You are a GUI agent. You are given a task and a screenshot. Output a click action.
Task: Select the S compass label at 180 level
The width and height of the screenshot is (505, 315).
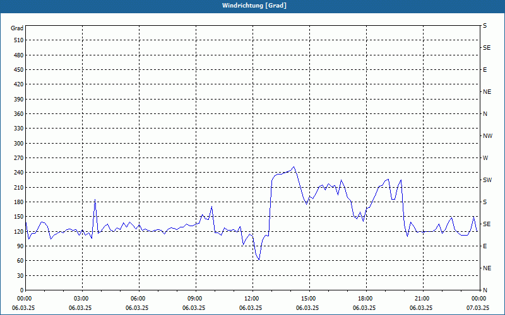coord(485,202)
